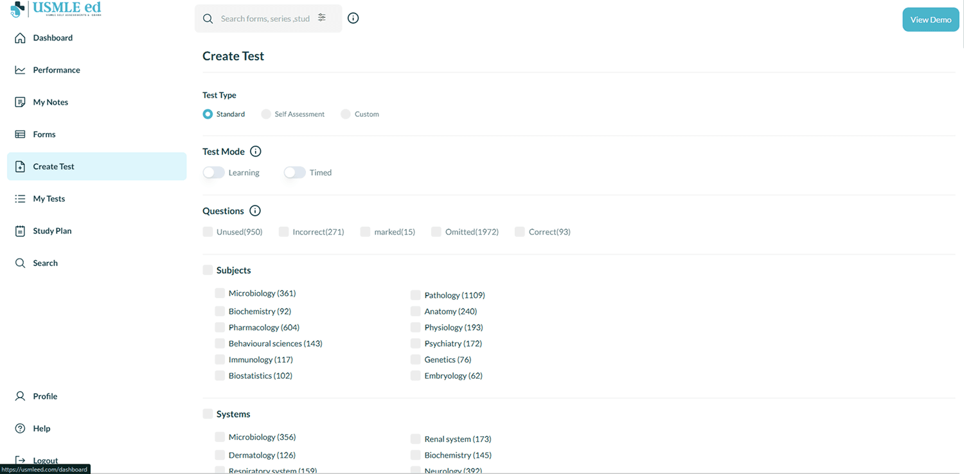Click the Study Plan calendar icon
The height and width of the screenshot is (474, 964).
coord(20,231)
